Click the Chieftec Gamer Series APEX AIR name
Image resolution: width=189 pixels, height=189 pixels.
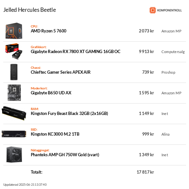(61, 72)
